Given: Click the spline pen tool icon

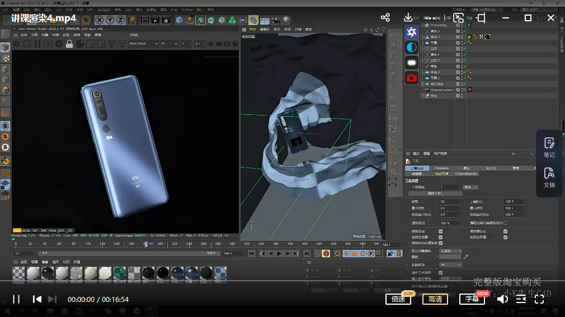Looking at the screenshot, I should click(x=190, y=20).
